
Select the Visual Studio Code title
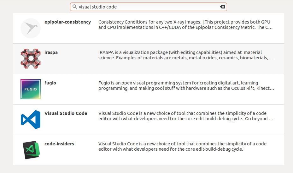click(x=66, y=113)
